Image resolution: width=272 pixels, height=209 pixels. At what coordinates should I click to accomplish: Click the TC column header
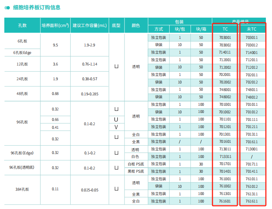(x=225, y=29)
